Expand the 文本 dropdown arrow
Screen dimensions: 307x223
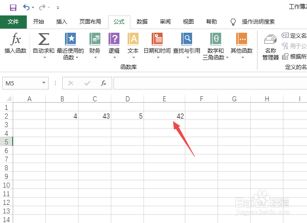click(x=134, y=57)
